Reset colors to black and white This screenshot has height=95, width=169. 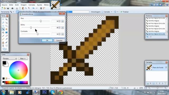(x=3, y=65)
